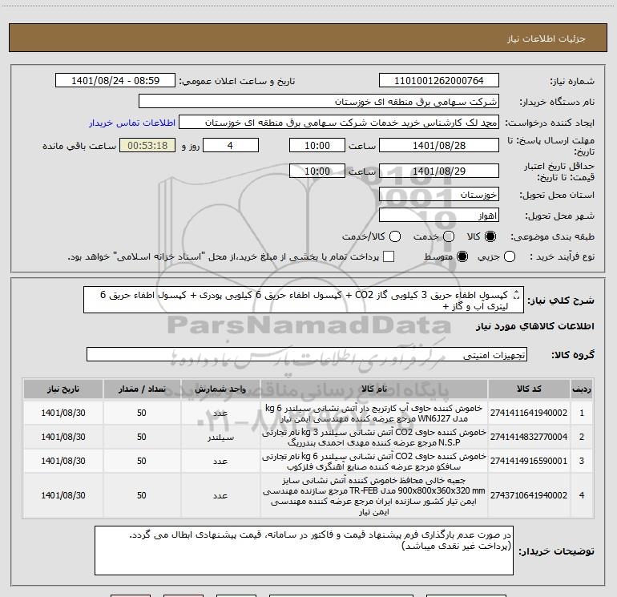Click the description box scroll stepper arrows
Viewport: 617px width, 597px height.
tap(517, 295)
